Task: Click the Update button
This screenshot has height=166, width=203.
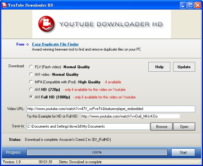Action: pyautogui.click(x=184, y=67)
